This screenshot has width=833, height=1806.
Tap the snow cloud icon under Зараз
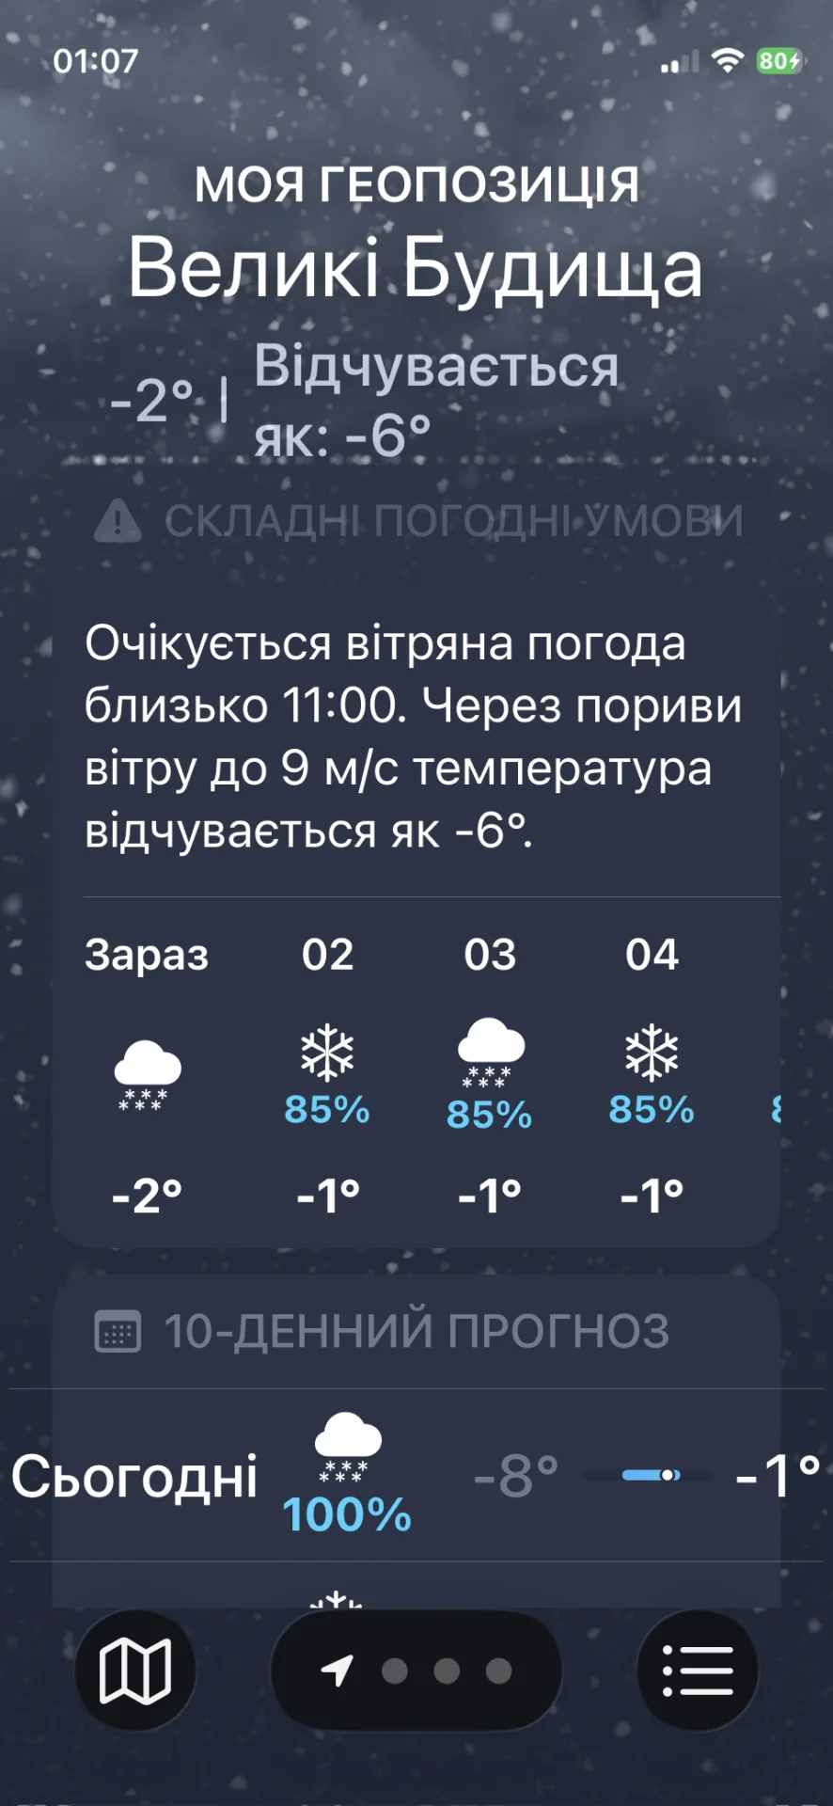pos(147,1074)
